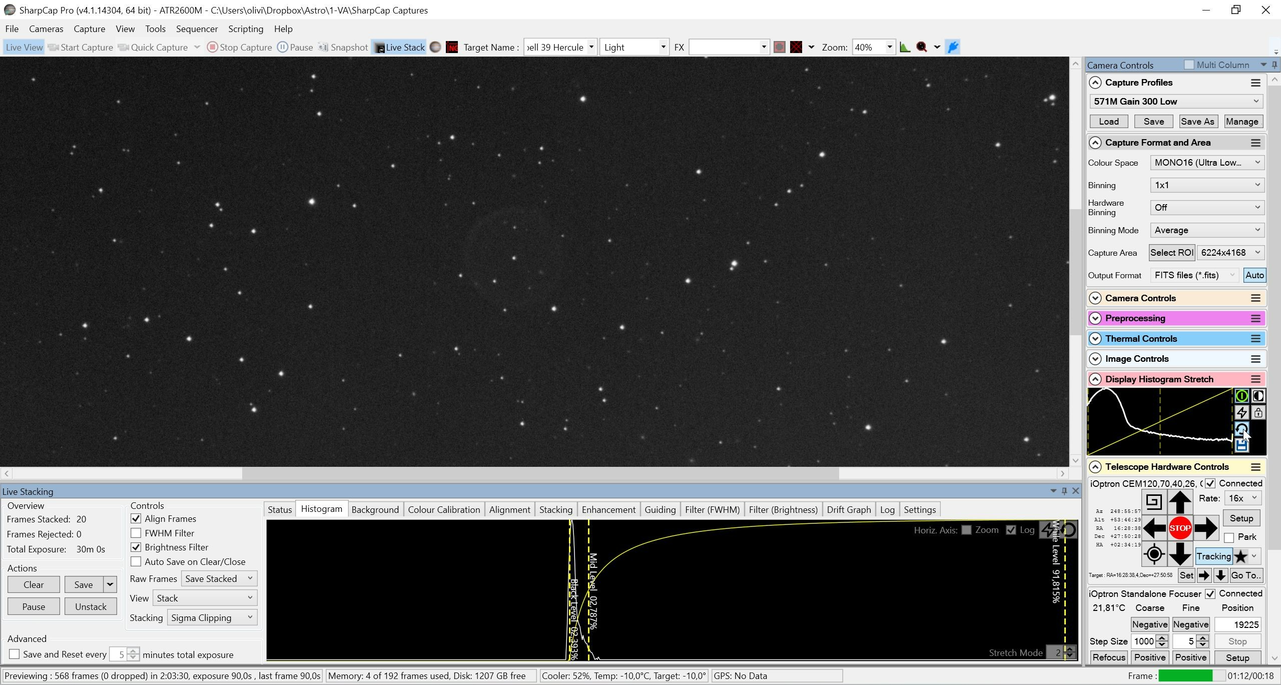Click the Mid Level line in stacking histogram
This screenshot has height=685, width=1281.
(x=589, y=590)
